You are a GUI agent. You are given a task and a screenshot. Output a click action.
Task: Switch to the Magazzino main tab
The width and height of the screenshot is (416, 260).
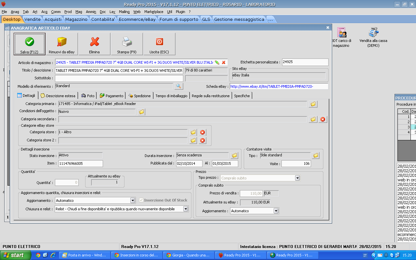(x=76, y=19)
